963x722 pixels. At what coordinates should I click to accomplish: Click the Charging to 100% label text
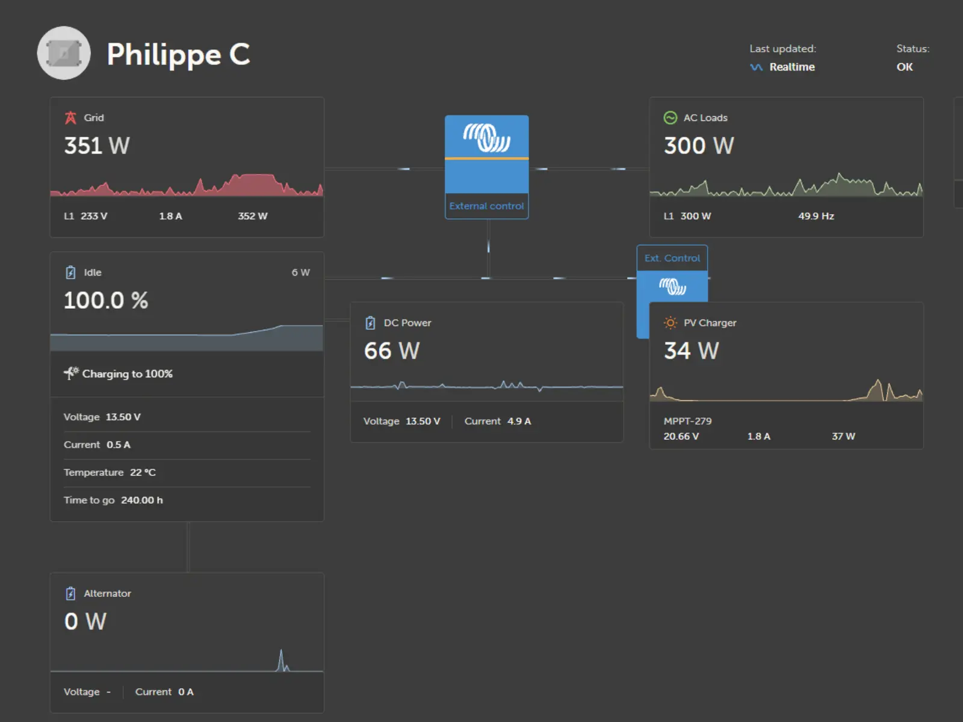click(128, 374)
